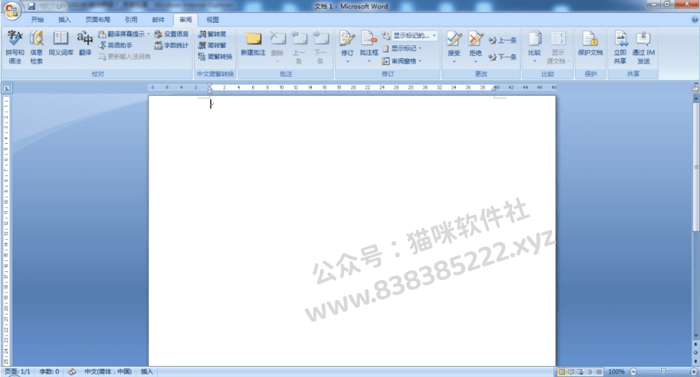Switch to the 开始 tab
700x377 pixels.
pos(38,19)
